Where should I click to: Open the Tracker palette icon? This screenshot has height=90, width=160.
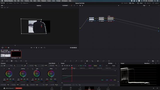coord(87,61)
